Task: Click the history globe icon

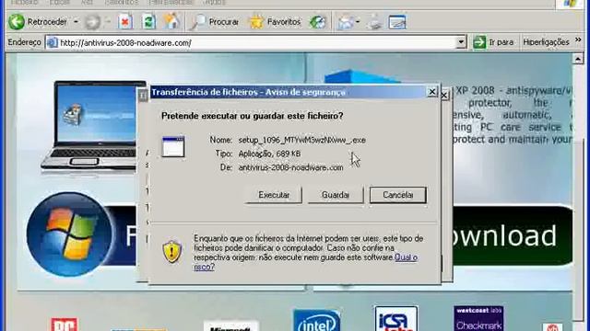Action: (317, 22)
